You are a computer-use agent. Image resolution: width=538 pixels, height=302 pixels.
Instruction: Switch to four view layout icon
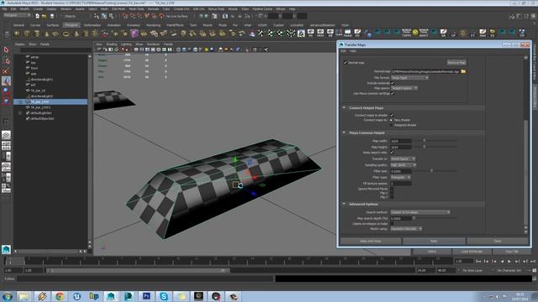(6, 145)
